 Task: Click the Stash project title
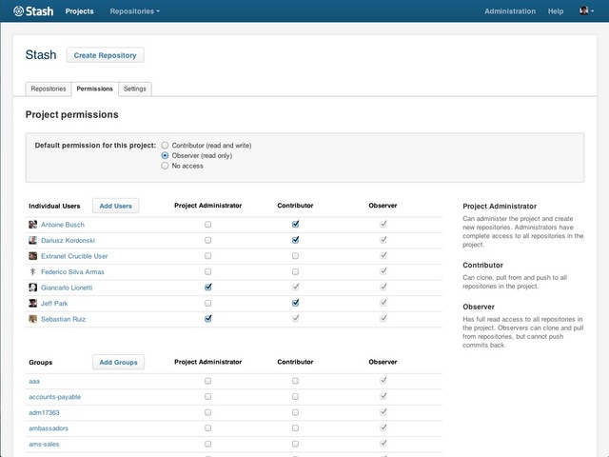click(x=41, y=55)
